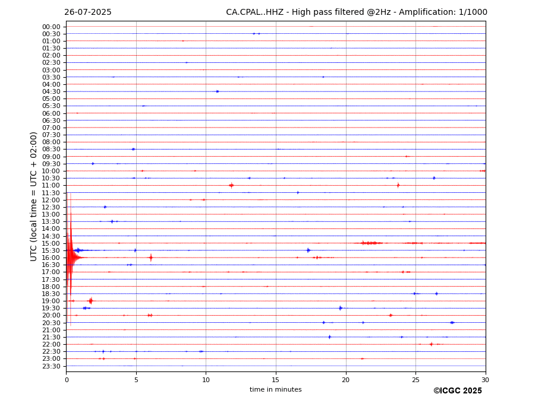Click the x-axis tick label 0
The image size is (551, 413).
[67, 380]
